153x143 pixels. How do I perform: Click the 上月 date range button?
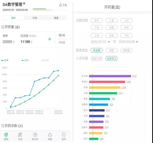click(126, 21)
